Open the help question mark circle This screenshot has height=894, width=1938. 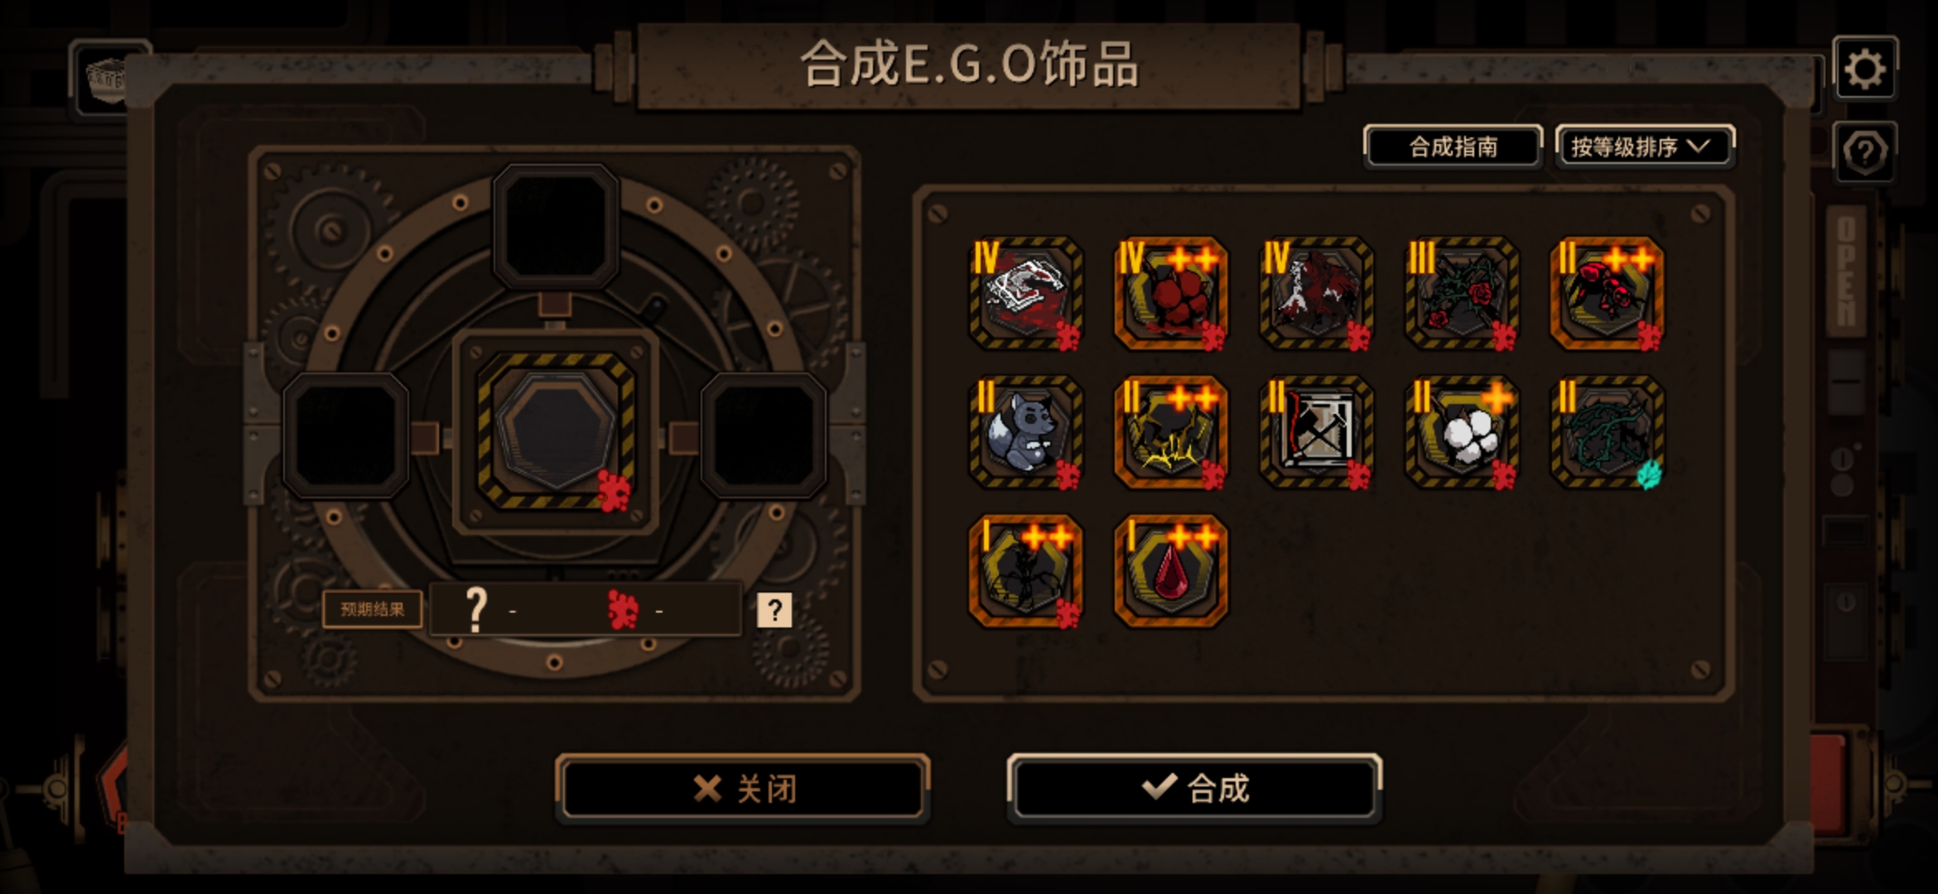[1864, 152]
